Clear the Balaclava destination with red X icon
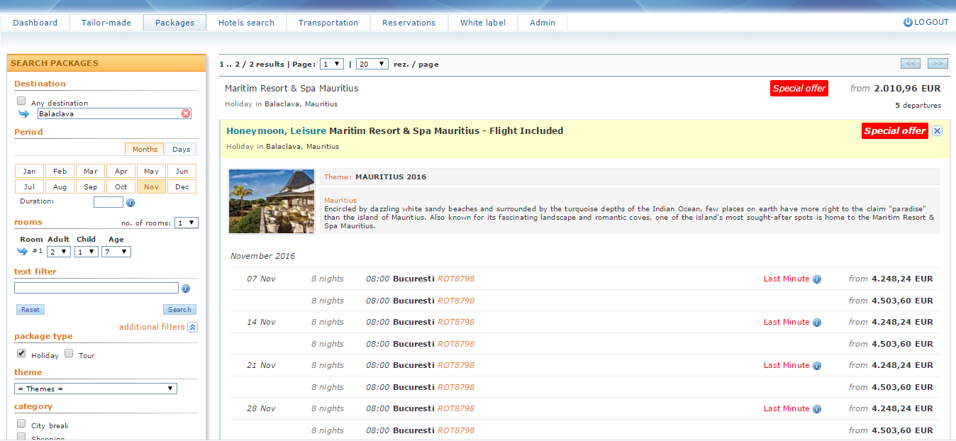956x441 pixels. click(186, 113)
